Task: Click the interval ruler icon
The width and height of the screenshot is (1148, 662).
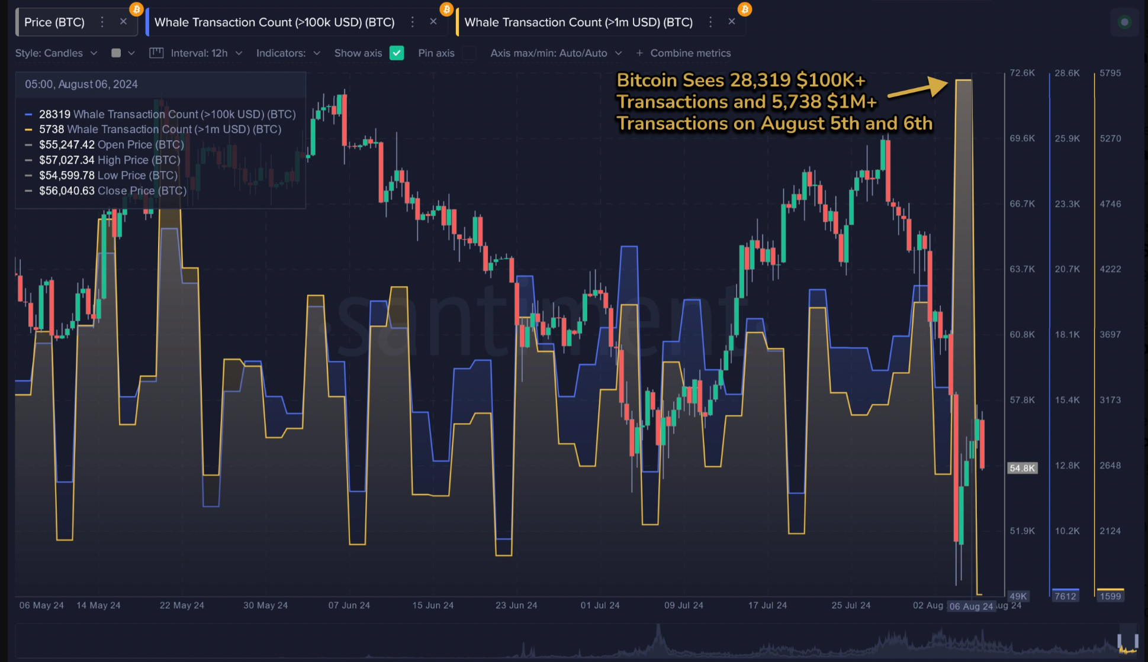Action: (x=156, y=53)
